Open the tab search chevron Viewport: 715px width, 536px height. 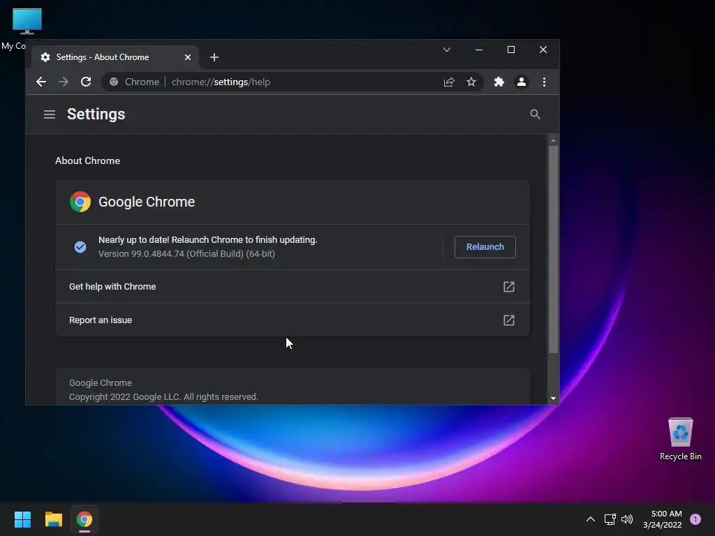pyautogui.click(x=447, y=50)
